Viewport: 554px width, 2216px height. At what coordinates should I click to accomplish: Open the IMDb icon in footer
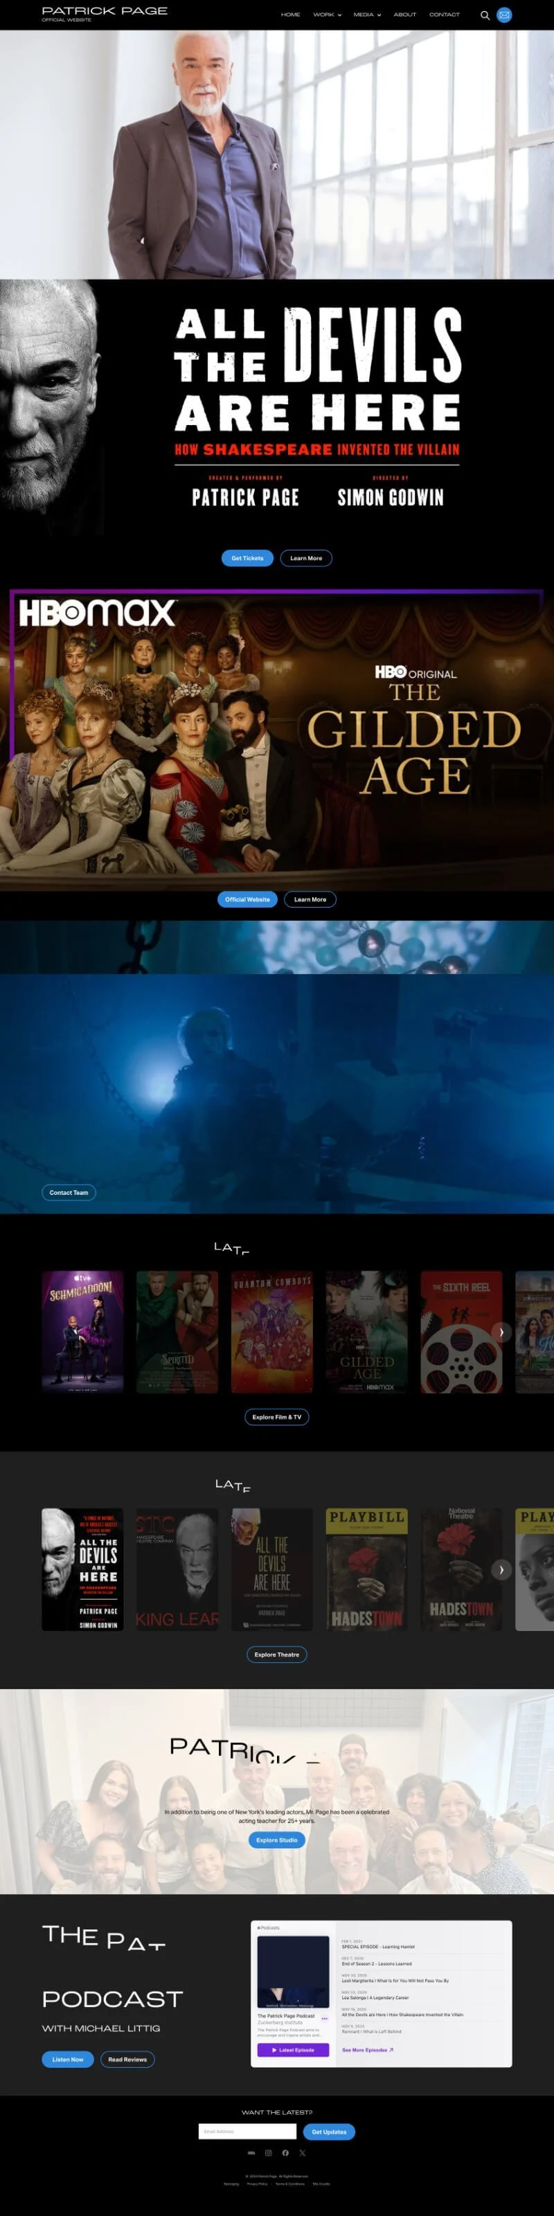(x=251, y=2153)
